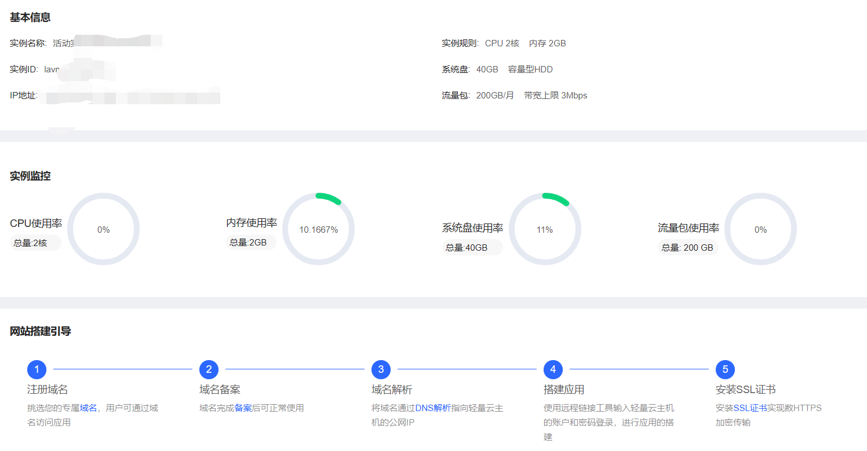This screenshot has height=451, width=867.
Task: Select the step 5 circle for 安装SSL证书
Action: point(725,369)
